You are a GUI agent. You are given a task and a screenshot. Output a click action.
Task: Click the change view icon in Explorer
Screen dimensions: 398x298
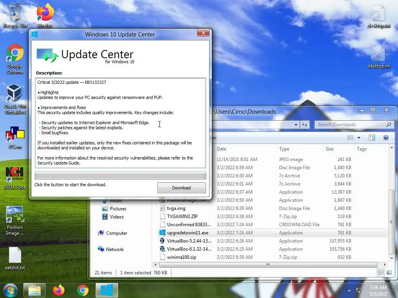[351, 138]
